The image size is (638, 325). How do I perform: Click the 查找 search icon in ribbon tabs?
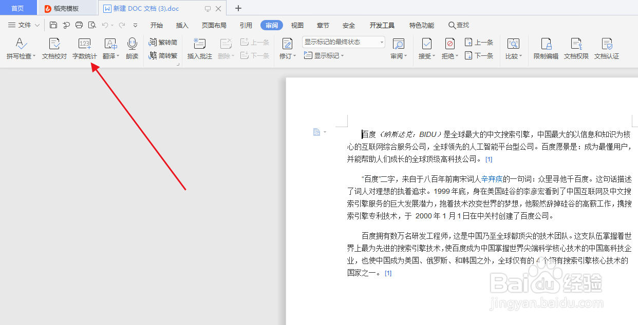[x=452, y=25]
